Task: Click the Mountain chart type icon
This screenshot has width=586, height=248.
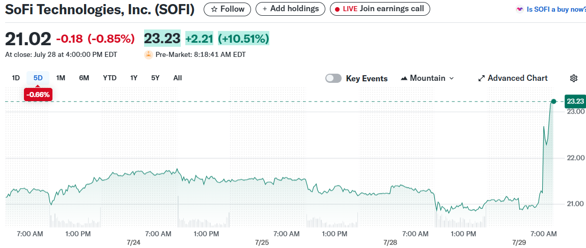Action: click(404, 78)
